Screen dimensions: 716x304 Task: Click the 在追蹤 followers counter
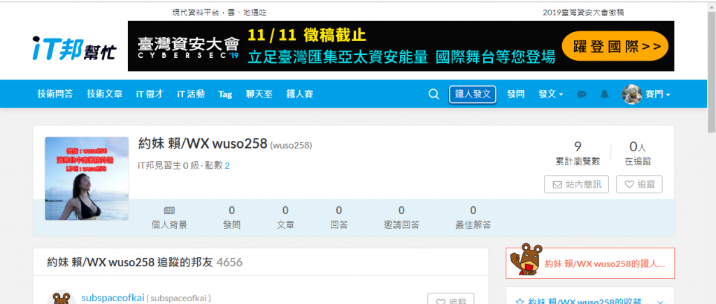pos(638,153)
